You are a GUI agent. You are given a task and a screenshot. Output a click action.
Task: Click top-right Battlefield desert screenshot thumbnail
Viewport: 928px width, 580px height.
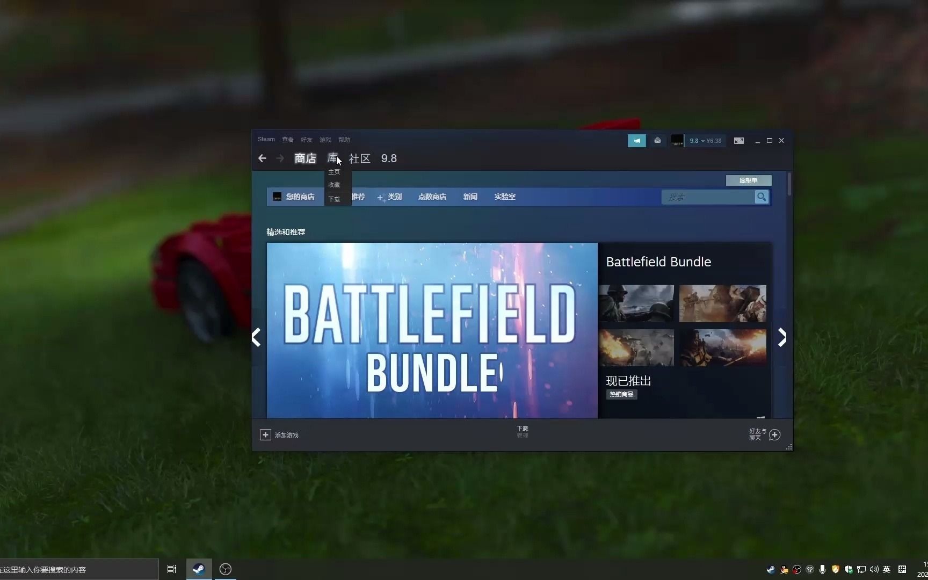[723, 303]
